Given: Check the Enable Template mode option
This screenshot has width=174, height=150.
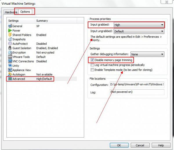Looking at the screenshot, I should [92, 70].
